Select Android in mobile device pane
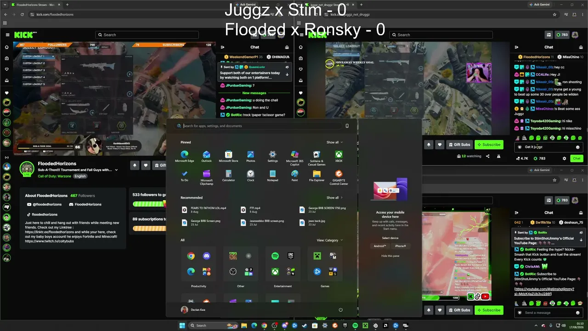This screenshot has width=588, height=331. [380, 246]
